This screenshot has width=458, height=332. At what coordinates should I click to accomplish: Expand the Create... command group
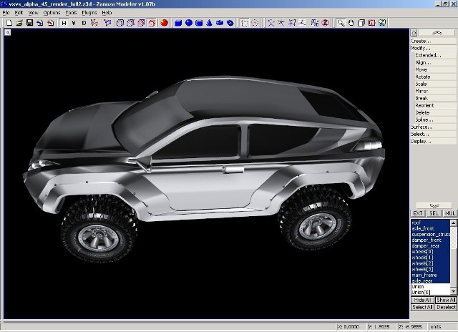coord(421,41)
